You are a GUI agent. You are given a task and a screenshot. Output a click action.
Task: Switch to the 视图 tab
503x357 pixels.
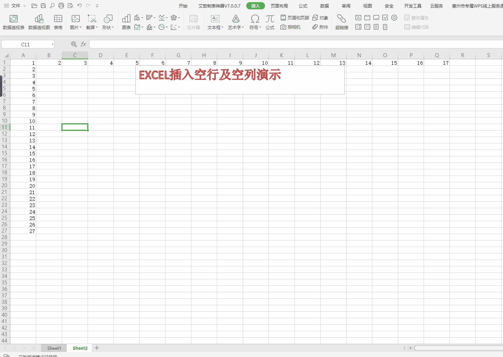[x=368, y=6]
